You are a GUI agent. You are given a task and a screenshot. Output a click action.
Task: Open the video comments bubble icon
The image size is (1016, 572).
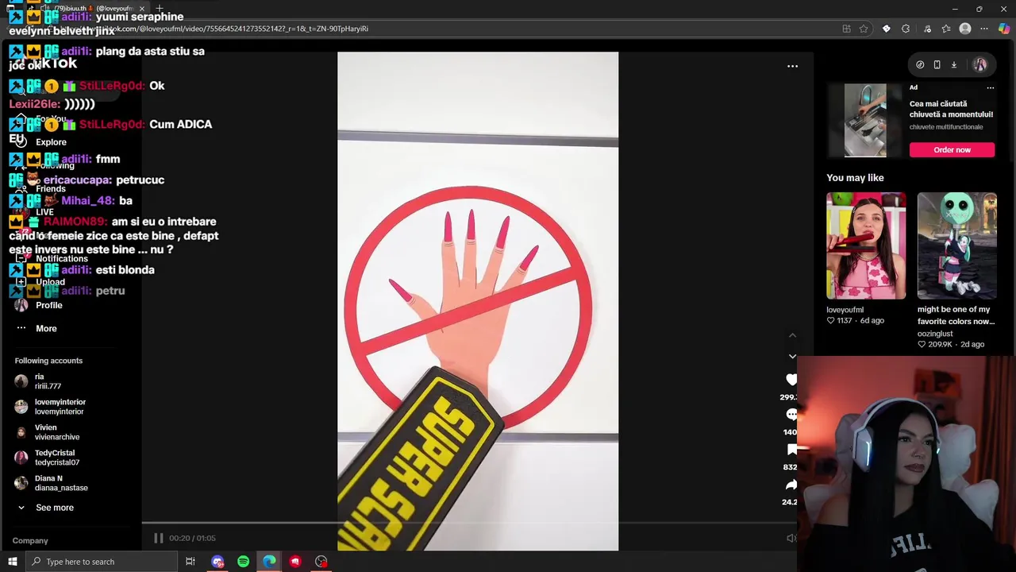click(791, 415)
